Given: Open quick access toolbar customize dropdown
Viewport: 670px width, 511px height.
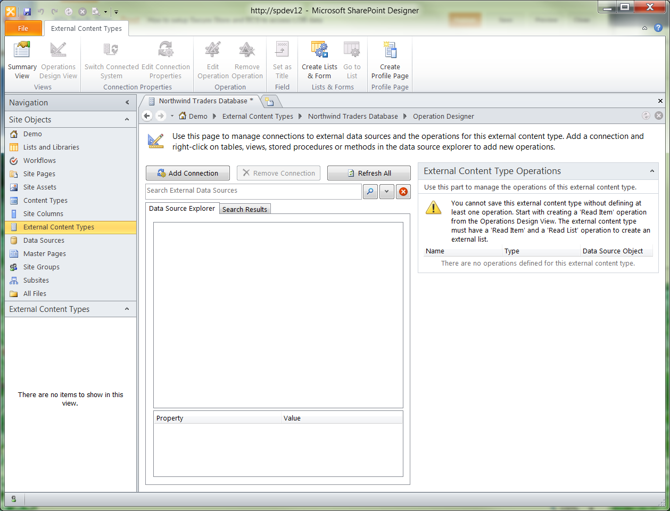Looking at the screenshot, I should [x=117, y=12].
